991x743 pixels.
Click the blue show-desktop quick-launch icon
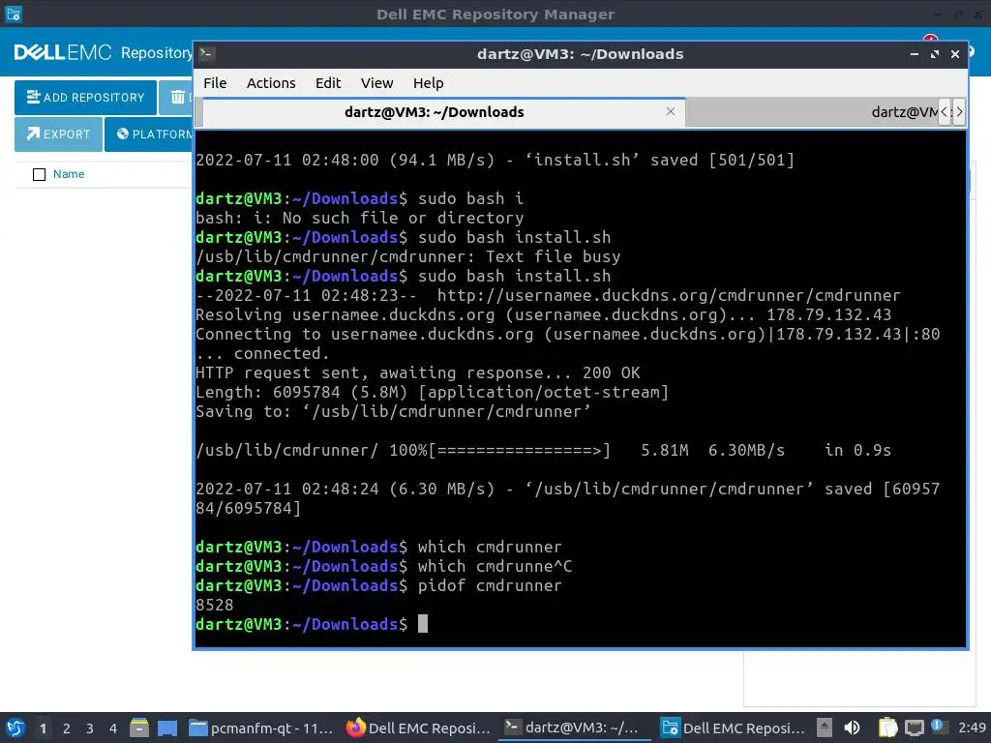166,728
